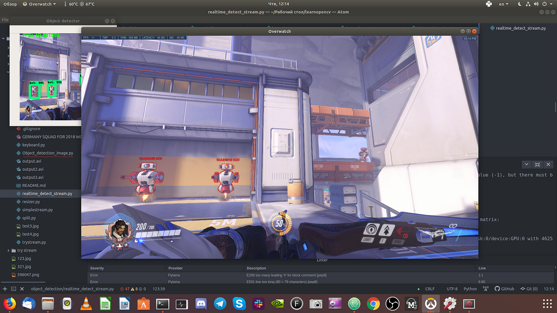The height and width of the screenshot is (313, 557).
Task: Open README.md file
Action: [x=34, y=185]
